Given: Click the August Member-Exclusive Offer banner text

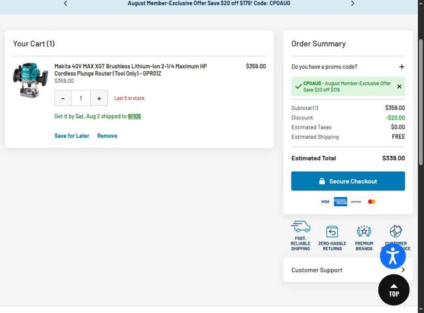Looking at the screenshot, I should (x=209, y=3).
